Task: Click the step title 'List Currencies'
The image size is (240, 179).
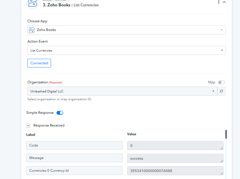Action: point(86,5)
